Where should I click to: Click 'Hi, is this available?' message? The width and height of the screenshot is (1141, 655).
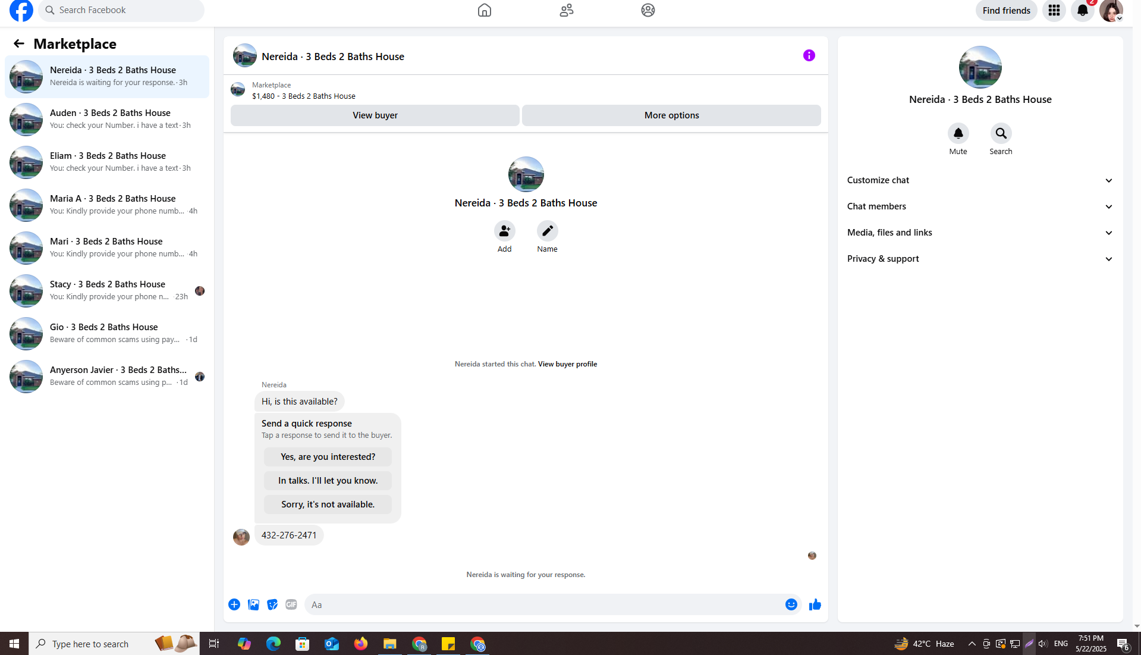click(x=299, y=402)
